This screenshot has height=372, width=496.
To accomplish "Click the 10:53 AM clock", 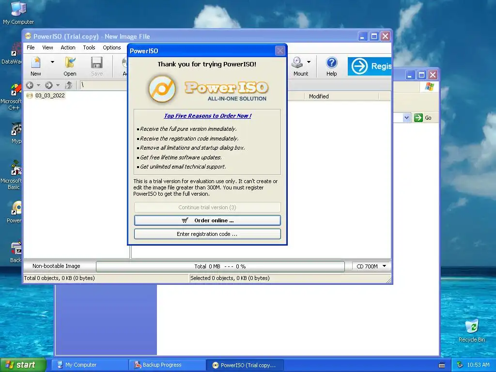I will 478,365.
